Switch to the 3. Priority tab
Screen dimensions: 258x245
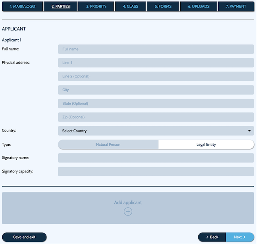[96, 6]
